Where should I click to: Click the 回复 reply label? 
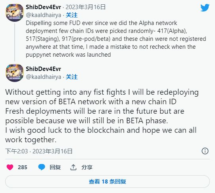tap(55, 167)
